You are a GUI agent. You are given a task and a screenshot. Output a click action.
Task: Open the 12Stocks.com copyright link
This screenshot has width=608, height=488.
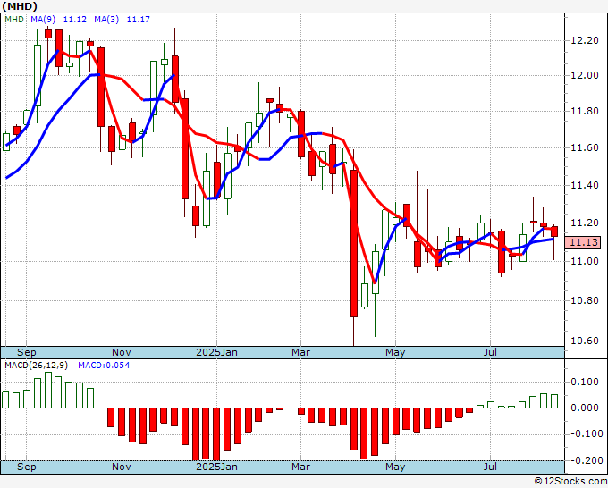[570, 482]
